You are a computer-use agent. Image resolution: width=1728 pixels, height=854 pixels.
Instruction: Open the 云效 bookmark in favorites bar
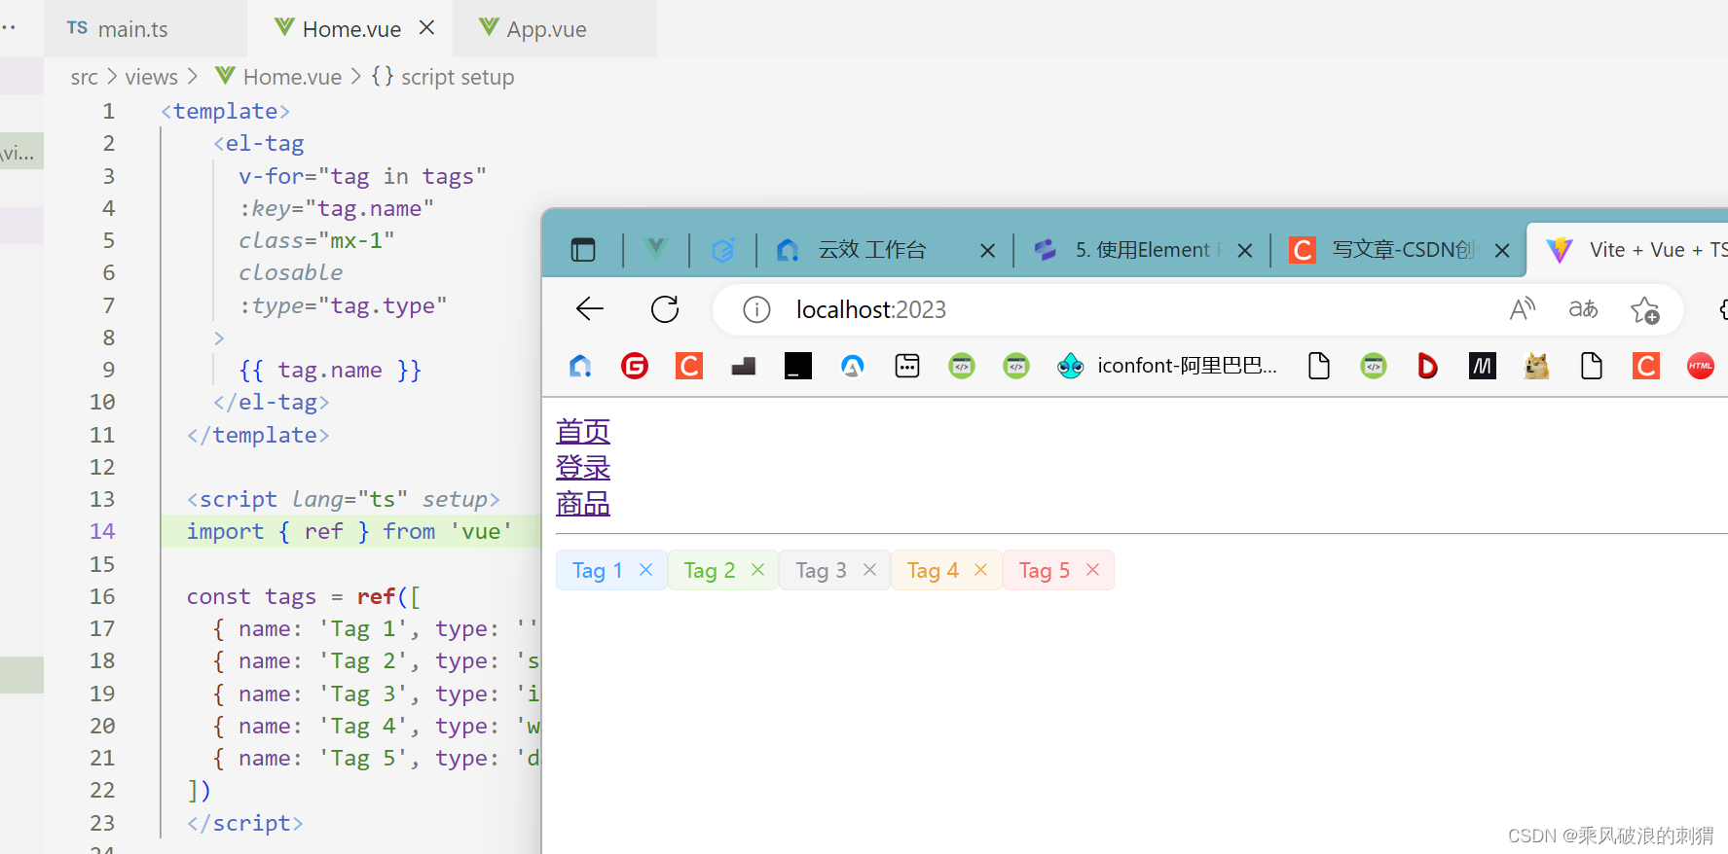pos(581,366)
